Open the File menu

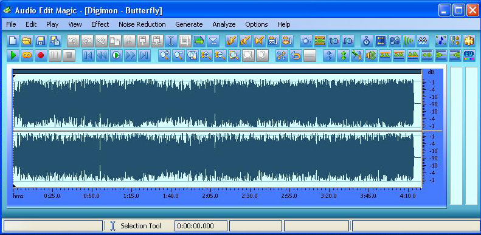(11, 24)
